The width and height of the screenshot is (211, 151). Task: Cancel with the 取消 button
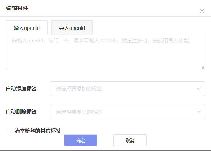[x=130, y=140]
